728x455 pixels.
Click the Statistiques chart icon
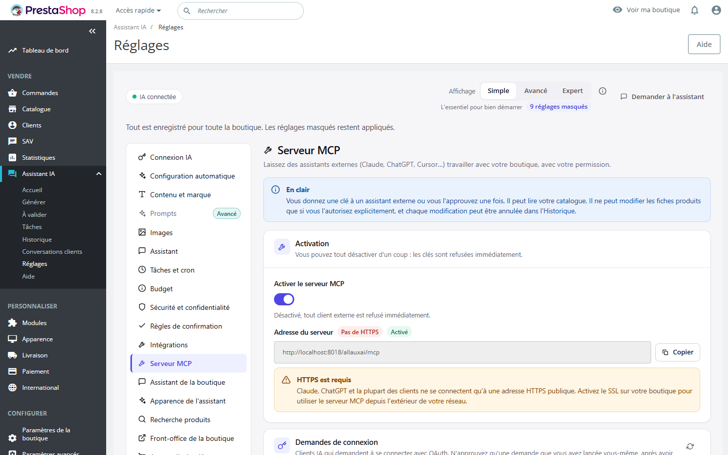pos(13,158)
